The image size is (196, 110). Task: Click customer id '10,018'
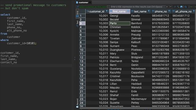pyautogui.click(x=103, y=80)
